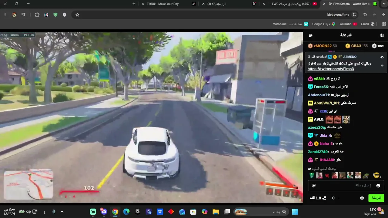Open A9L0's chat username
The height and width of the screenshot is (218, 388).
(x=319, y=120)
